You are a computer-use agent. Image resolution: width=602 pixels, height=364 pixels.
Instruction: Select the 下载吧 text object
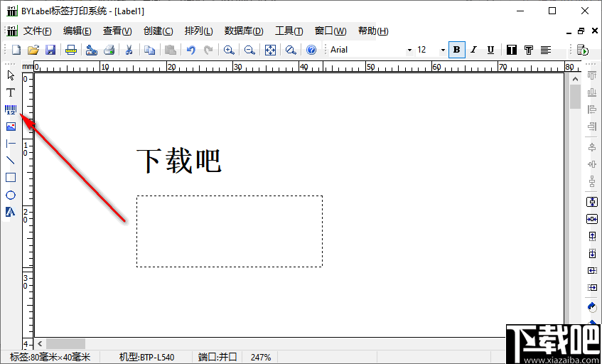pos(179,161)
